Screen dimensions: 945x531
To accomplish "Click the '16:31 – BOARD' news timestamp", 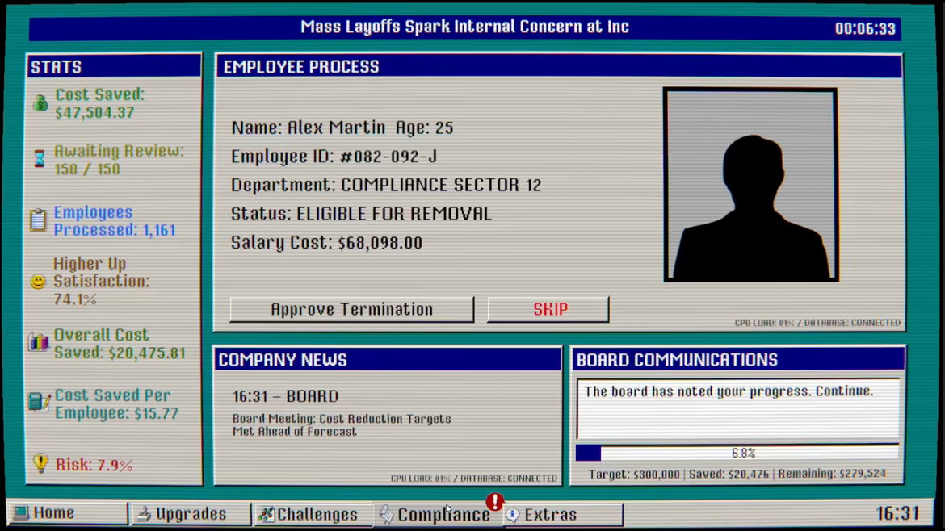I will (x=286, y=396).
